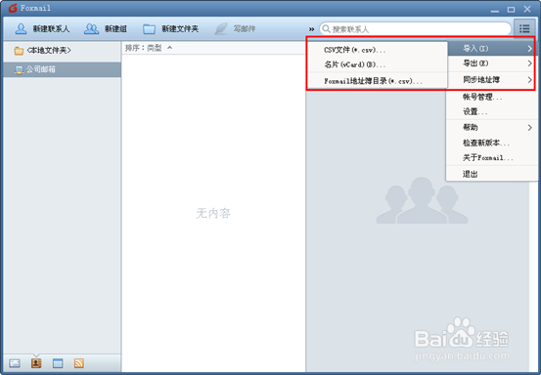
Task: Select the 本地文件夹 tree item
Action: tap(62, 51)
